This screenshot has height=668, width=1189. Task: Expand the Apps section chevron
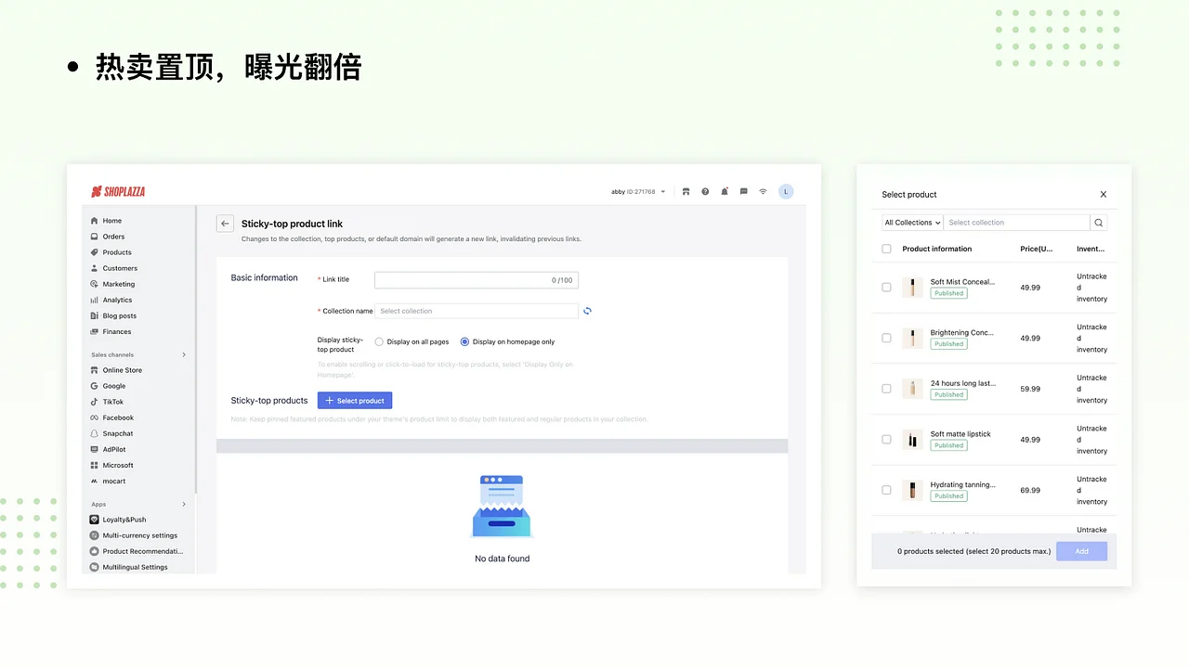click(184, 504)
